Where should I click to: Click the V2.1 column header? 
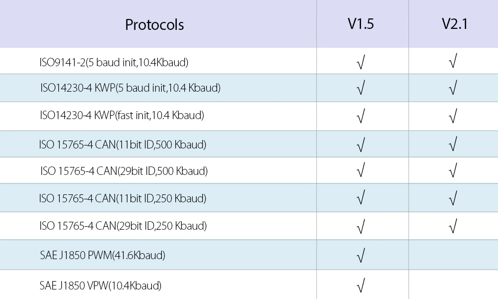[x=455, y=24]
